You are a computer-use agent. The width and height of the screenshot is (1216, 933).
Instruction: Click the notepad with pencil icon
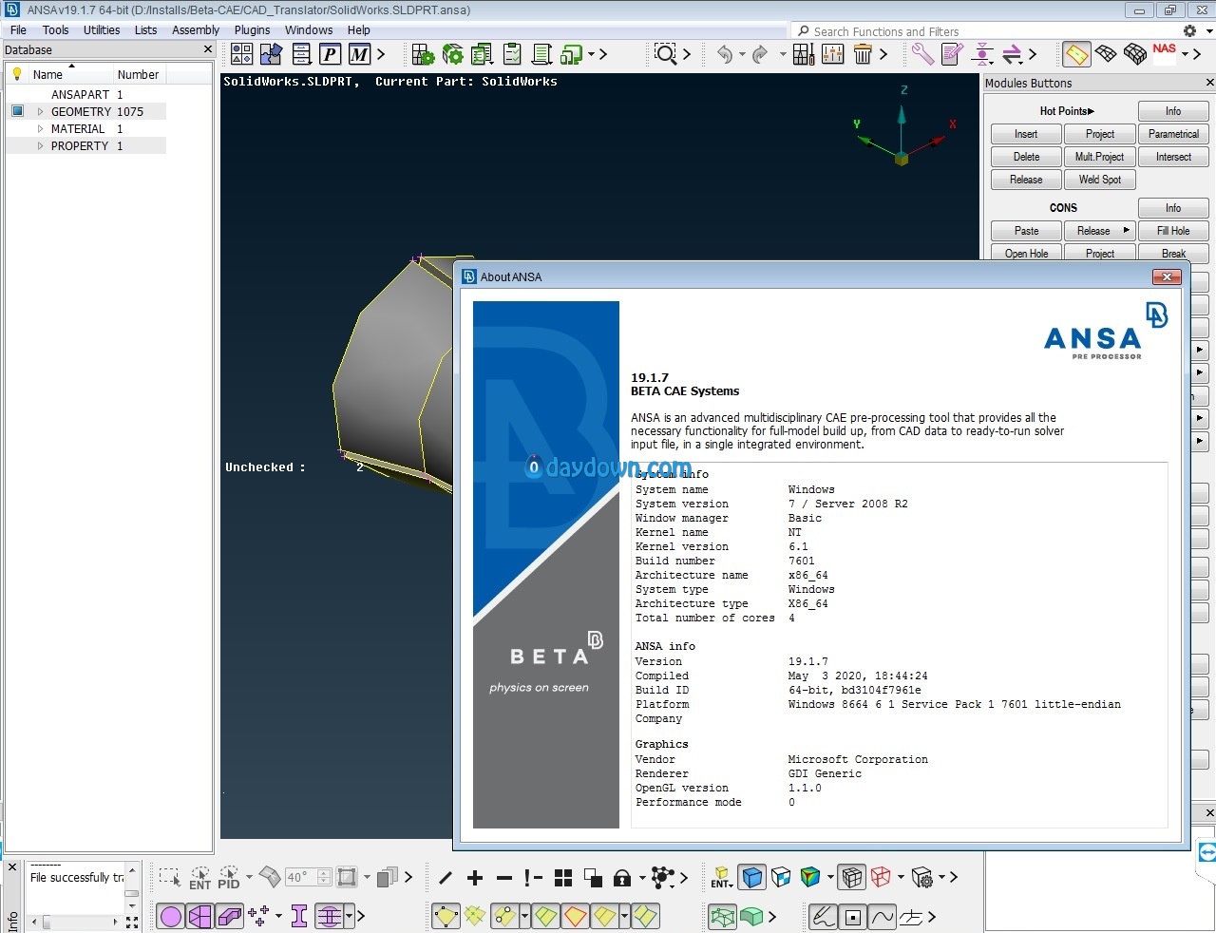click(x=952, y=54)
